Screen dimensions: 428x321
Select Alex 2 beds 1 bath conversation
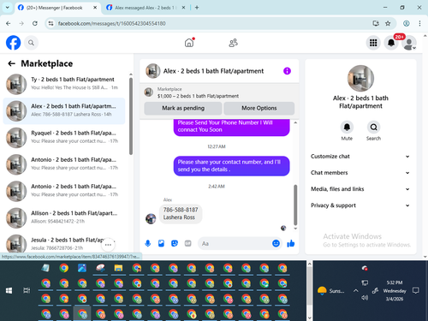tap(64, 111)
